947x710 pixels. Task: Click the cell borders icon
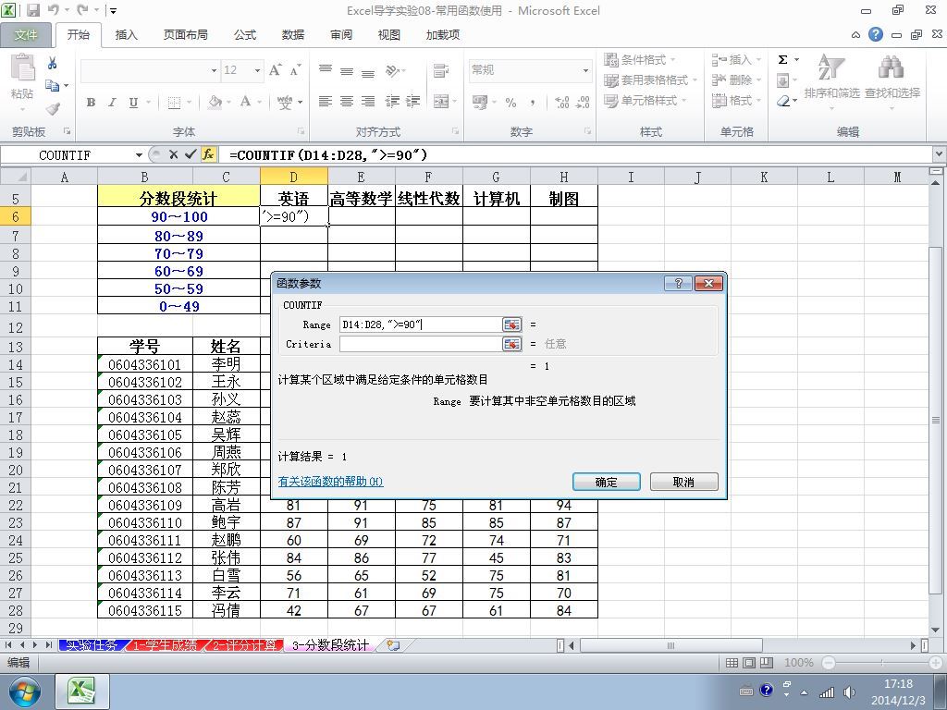174,102
